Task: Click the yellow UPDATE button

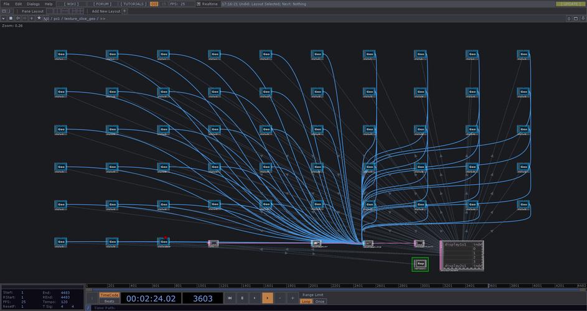Action: (570, 4)
